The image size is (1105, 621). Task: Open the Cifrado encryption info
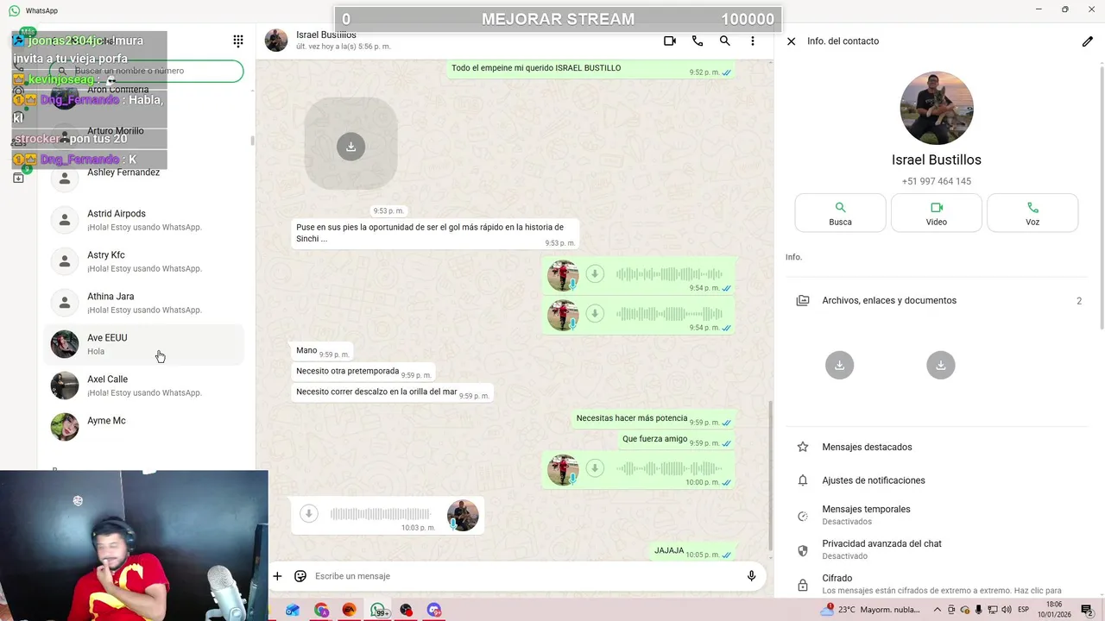938,584
